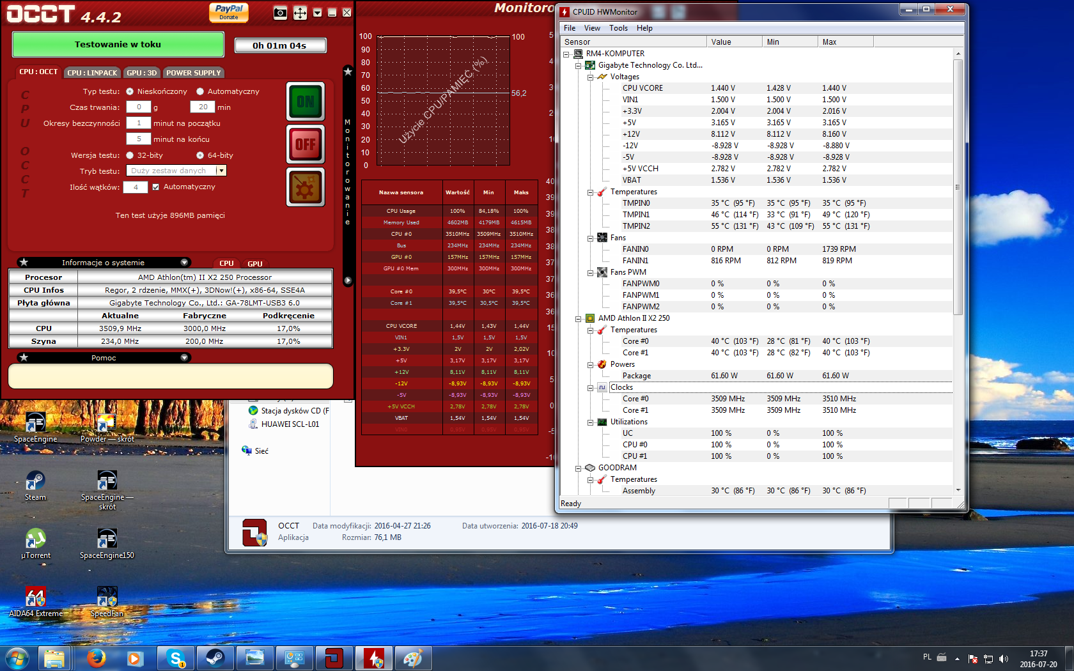Stop the test with the red OFF button
Image resolution: width=1074 pixels, height=671 pixels.
pyautogui.click(x=306, y=144)
